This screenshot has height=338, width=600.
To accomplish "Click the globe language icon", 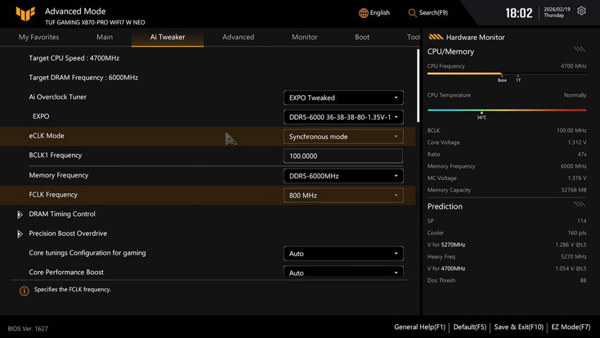I will pyautogui.click(x=364, y=13).
